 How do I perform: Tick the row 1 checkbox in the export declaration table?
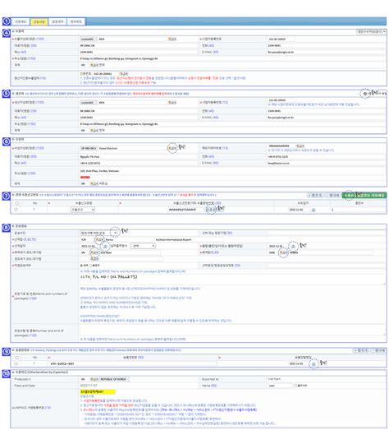pyautogui.click(x=16, y=210)
